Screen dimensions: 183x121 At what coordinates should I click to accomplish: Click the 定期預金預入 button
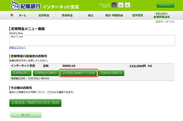coord(21,73)
